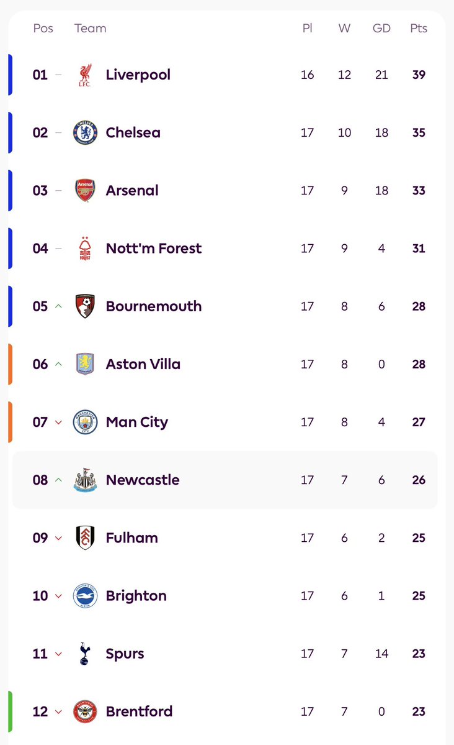
Task: Click the Spurs cockerel logo
Action: pyautogui.click(x=85, y=654)
